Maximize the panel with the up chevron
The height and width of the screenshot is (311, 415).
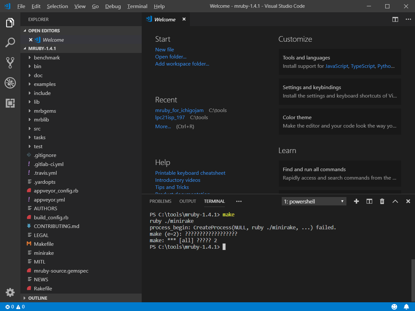tap(395, 201)
